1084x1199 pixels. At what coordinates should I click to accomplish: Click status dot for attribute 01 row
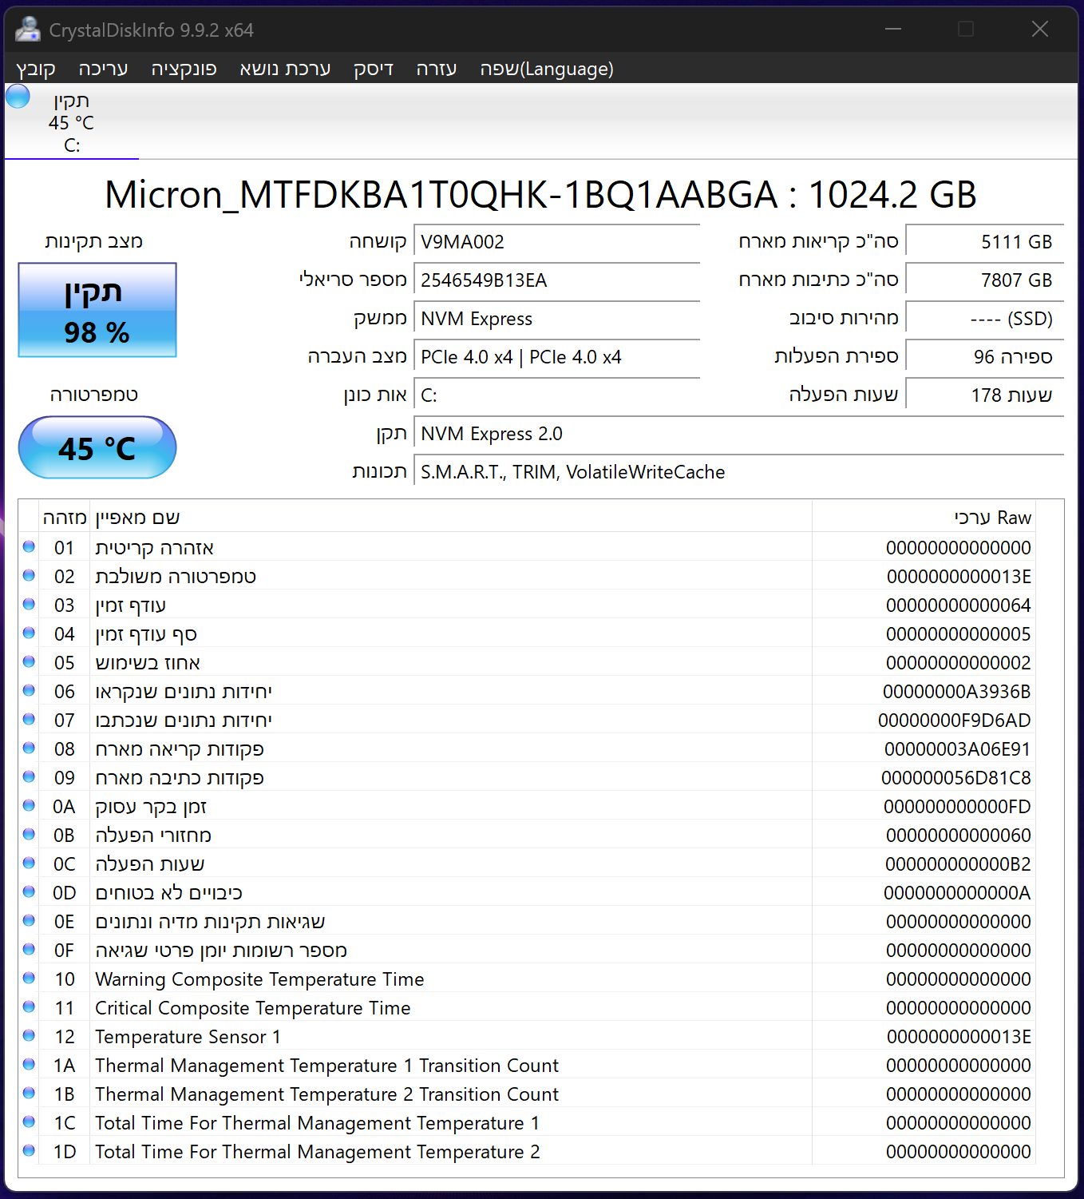[29, 547]
